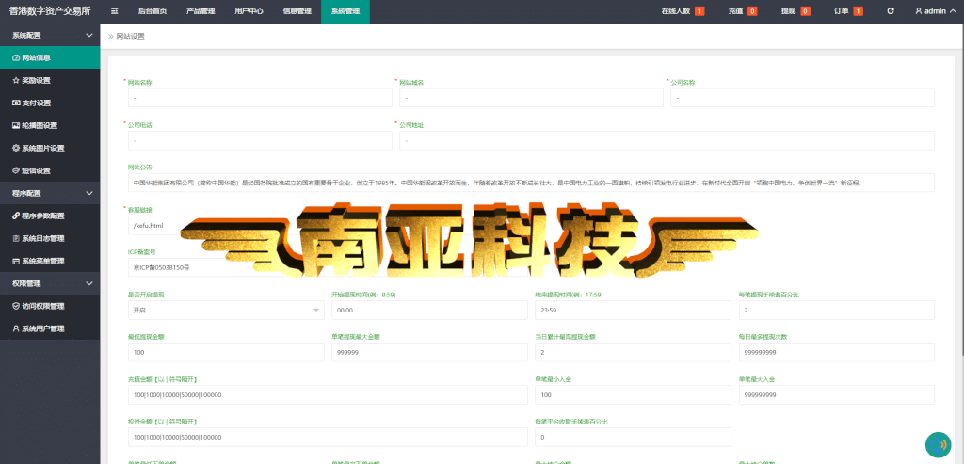The width and height of the screenshot is (964, 464).
Task: Click the 投资金额 amounts field
Action: 328,437
